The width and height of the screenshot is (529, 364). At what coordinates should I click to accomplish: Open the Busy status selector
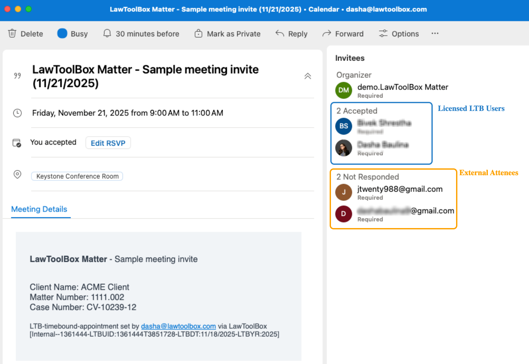coord(73,34)
